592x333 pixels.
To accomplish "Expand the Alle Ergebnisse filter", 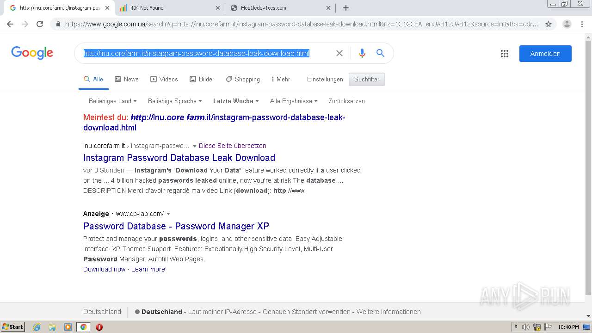I will (x=294, y=101).
